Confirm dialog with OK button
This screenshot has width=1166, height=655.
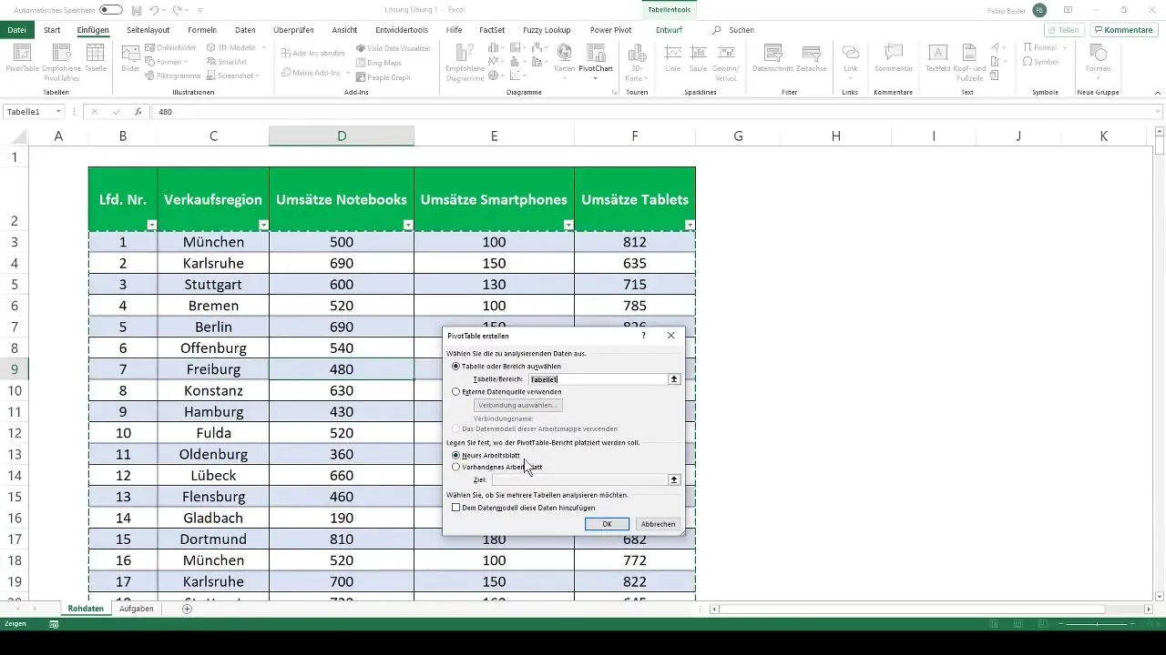607,524
